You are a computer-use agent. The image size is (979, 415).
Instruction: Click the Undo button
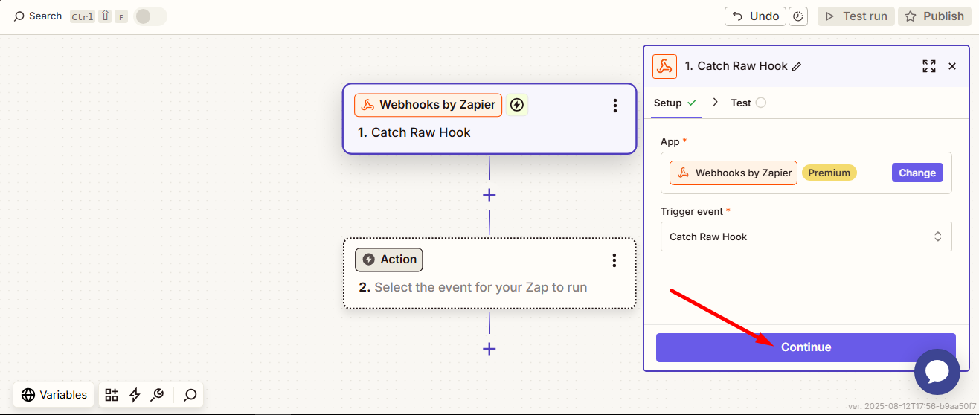coord(756,16)
